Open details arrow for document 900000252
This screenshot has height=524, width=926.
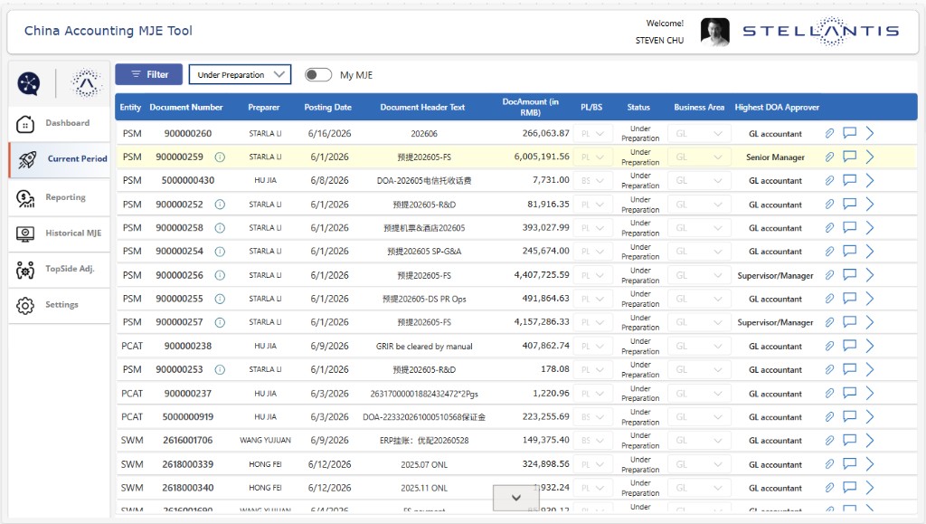(x=869, y=205)
